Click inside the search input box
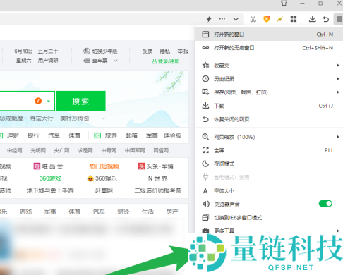This screenshot has height=275, width=343. tap(16, 101)
